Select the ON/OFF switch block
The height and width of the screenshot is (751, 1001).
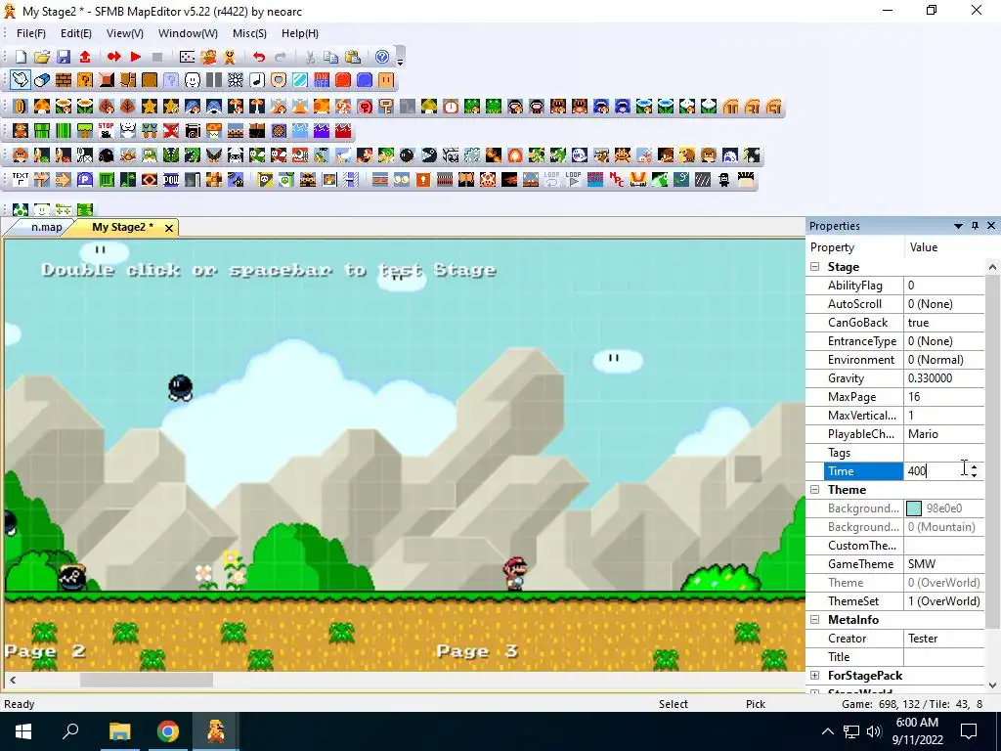[321, 80]
